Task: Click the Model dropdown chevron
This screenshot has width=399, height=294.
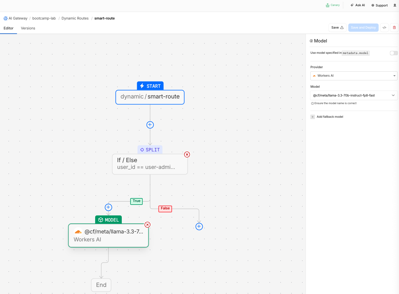Action: click(x=393, y=95)
